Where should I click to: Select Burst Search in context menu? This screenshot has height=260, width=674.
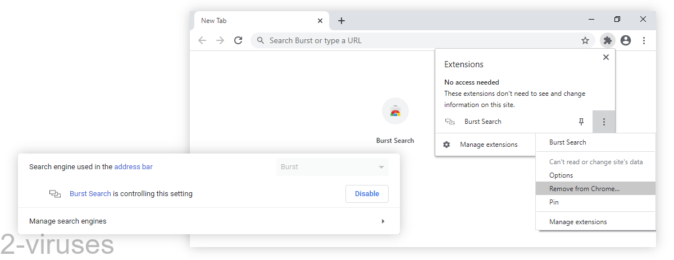[x=595, y=142]
